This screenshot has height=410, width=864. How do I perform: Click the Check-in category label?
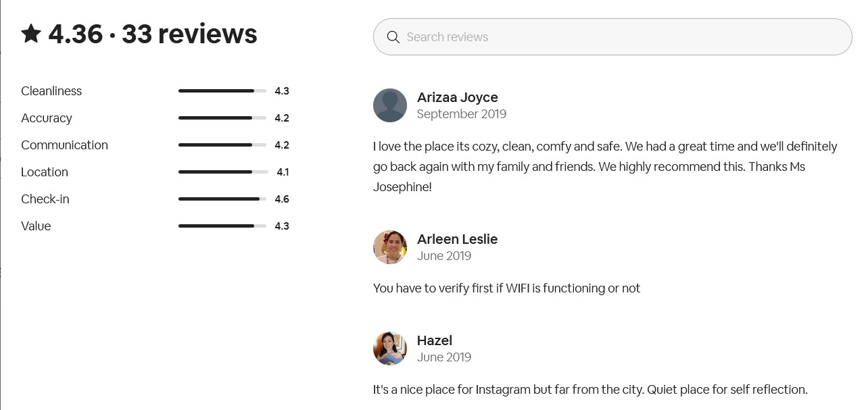tap(45, 199)
